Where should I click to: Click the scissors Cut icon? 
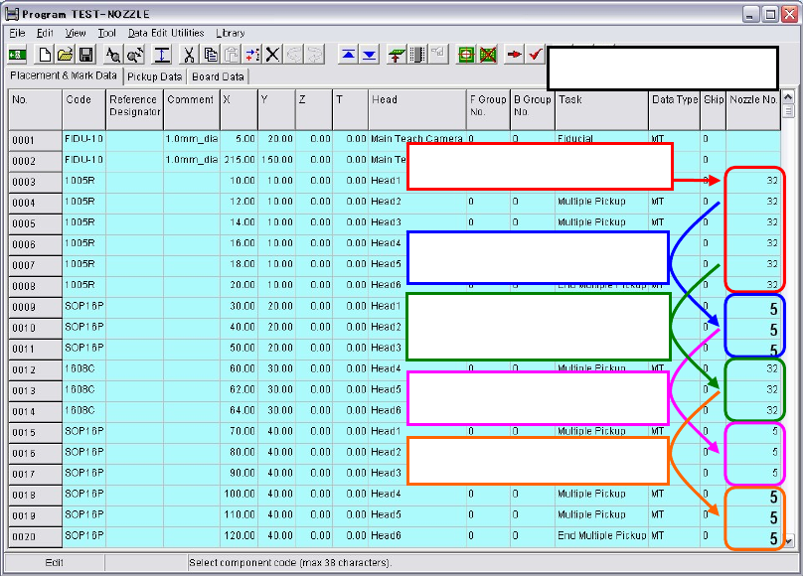[x=187, y=55]
